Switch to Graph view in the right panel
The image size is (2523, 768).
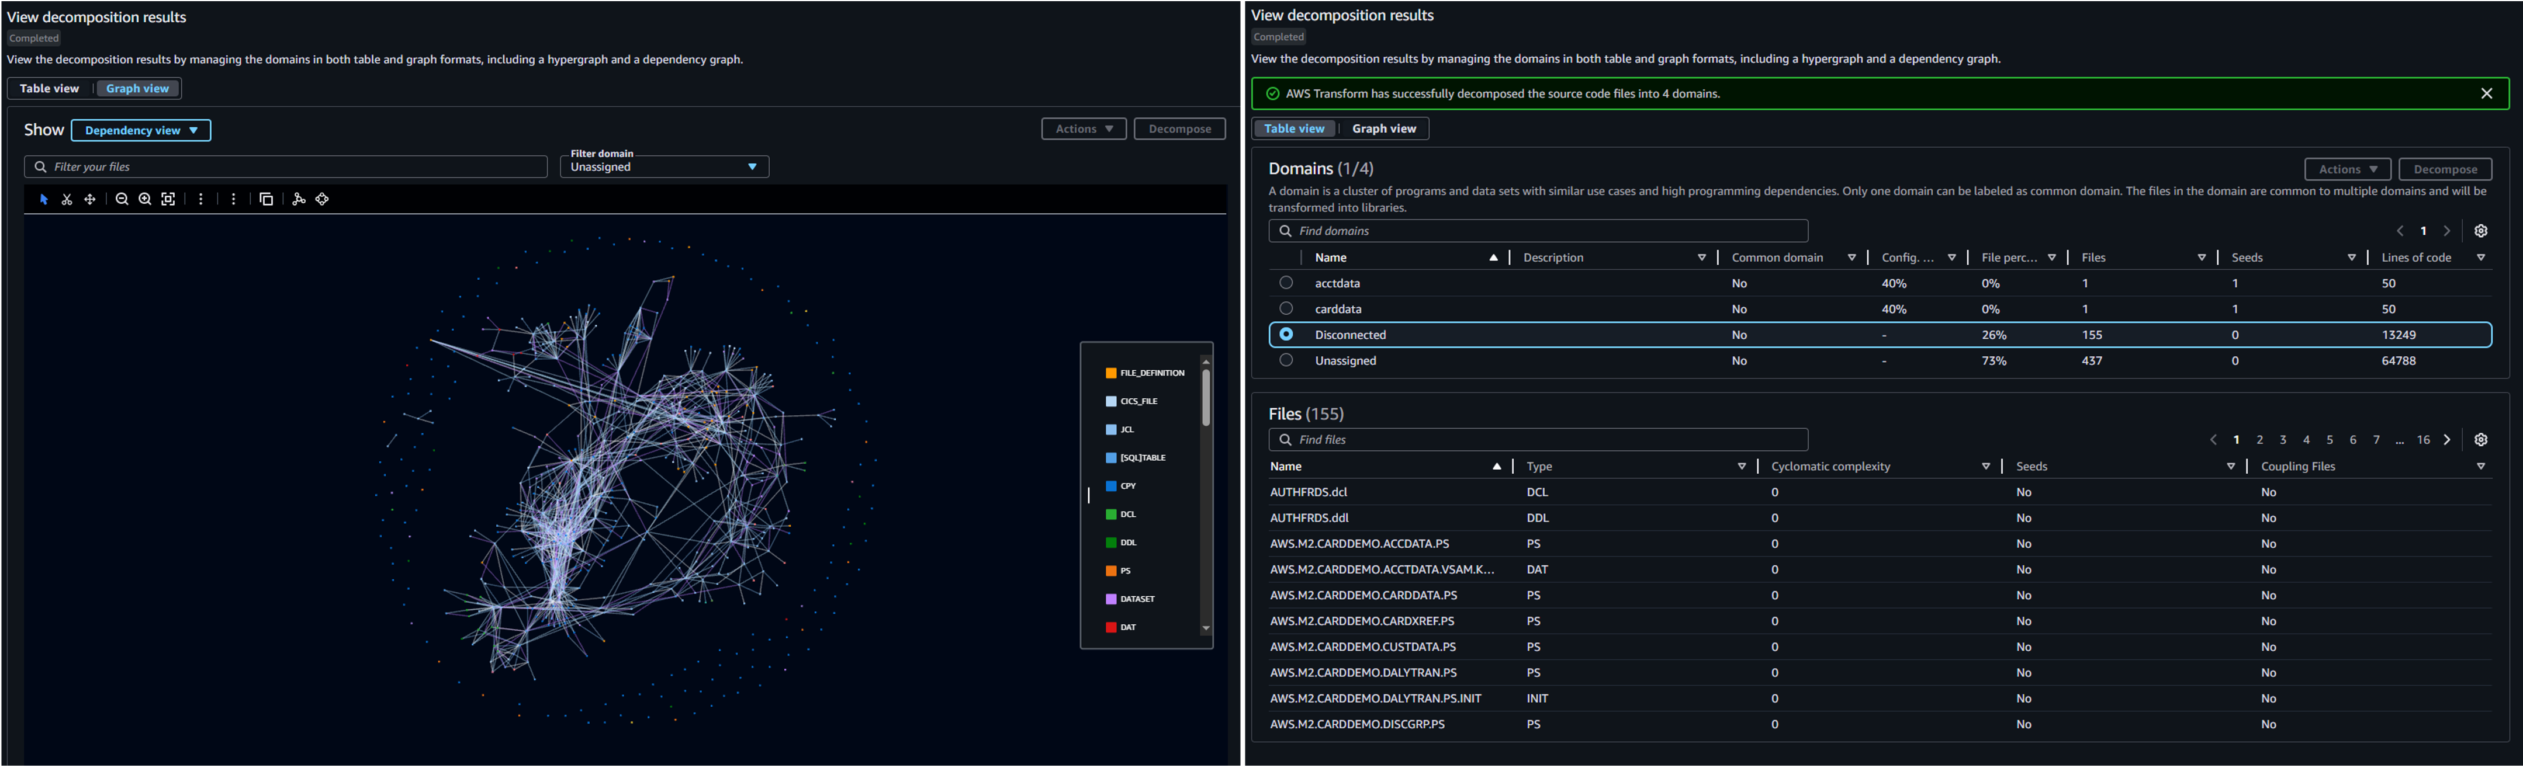click(x=1383, y=128)
